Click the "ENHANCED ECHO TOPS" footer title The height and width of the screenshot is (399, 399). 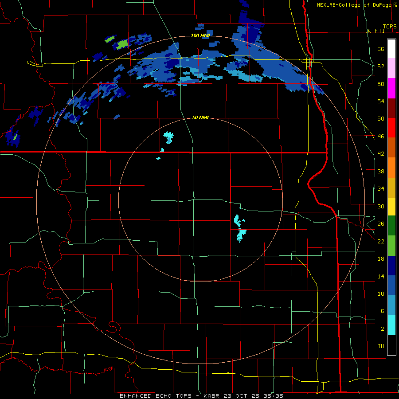156,396
